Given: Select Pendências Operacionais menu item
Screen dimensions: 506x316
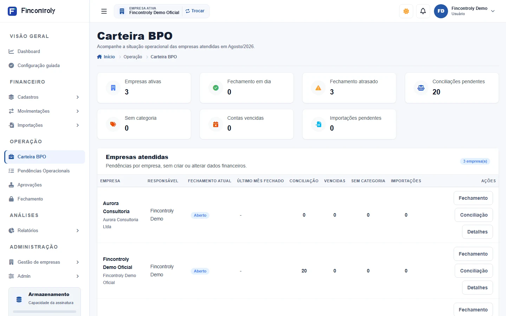Looking at the screenshot, I should click(x=45, y=171).
